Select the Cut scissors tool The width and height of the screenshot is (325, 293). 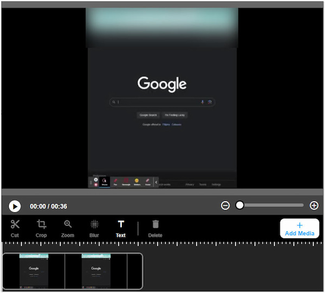(15, 229)
